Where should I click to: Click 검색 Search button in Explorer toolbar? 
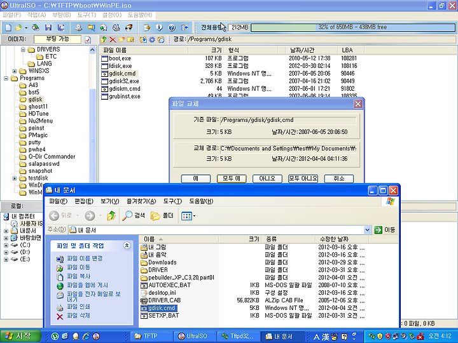(x=134, y=216)
